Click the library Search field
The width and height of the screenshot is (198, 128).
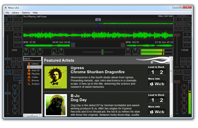point(32,59)
